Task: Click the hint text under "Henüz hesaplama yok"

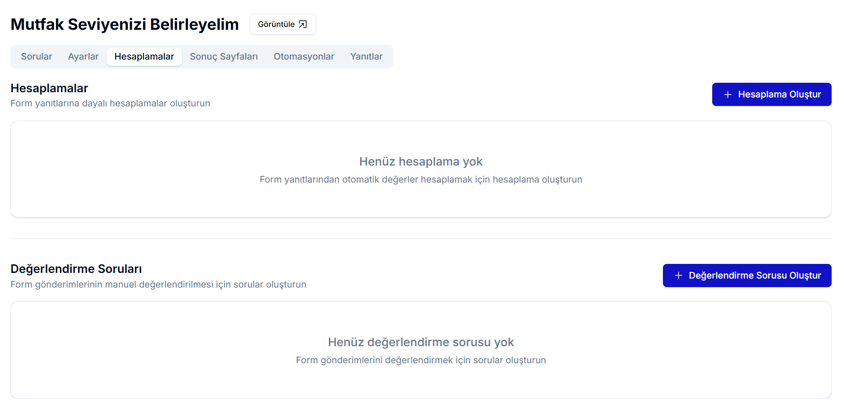Action: pyautogui.click(x=421, y=179)
